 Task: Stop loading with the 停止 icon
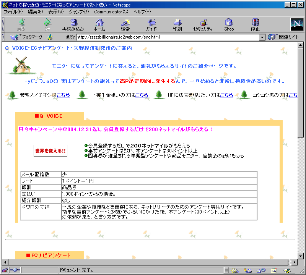255,25
